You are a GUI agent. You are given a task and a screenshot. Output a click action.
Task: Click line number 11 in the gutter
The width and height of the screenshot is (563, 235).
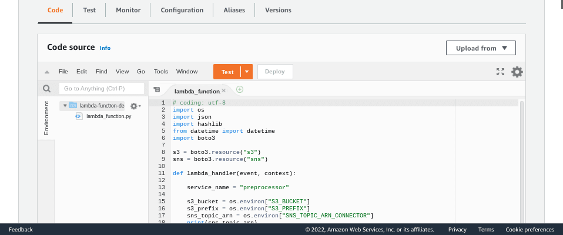162,173
